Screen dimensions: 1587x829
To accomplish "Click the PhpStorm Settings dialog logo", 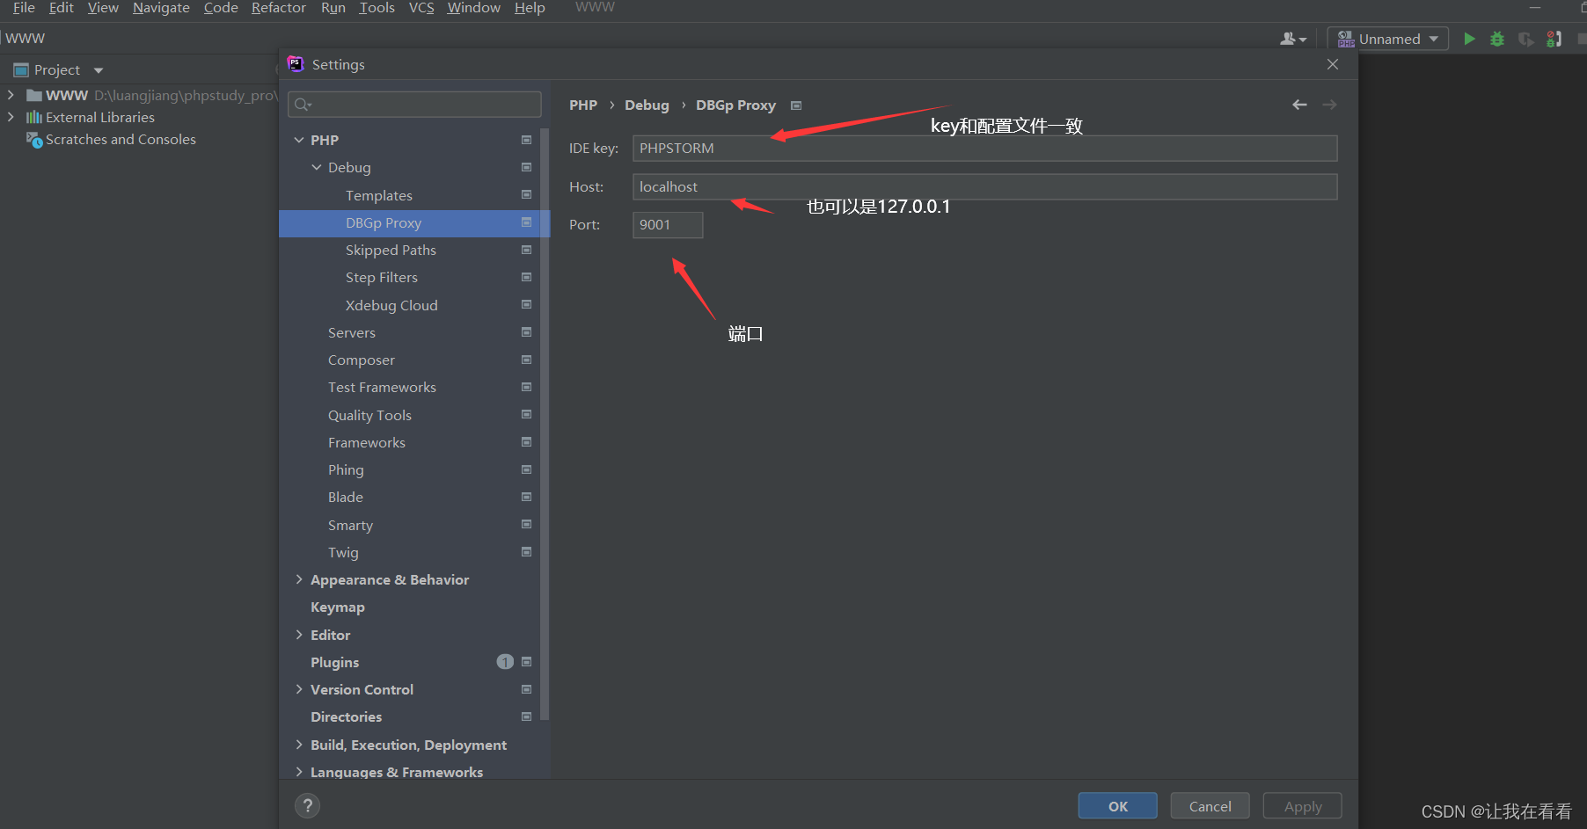I will [296, 64].
